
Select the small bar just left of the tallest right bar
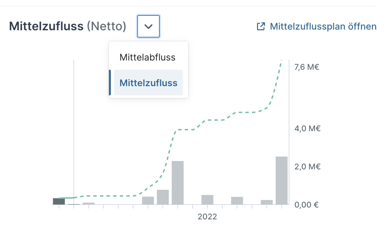267,202
